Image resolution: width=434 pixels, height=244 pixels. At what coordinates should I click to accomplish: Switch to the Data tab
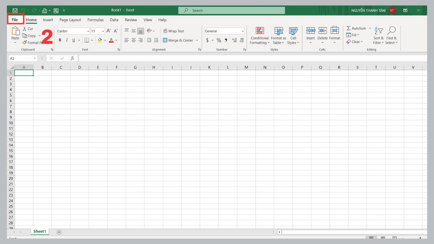(114, 20)
